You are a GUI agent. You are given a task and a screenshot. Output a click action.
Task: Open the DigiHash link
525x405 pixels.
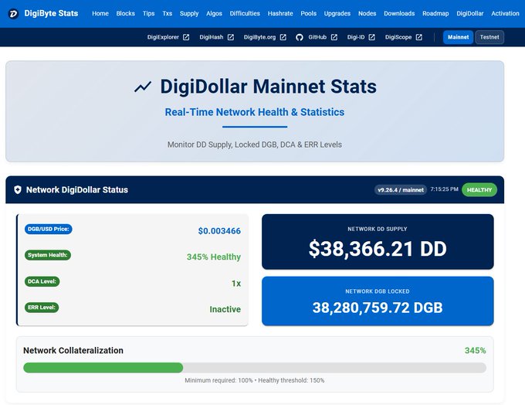[212, 37]
